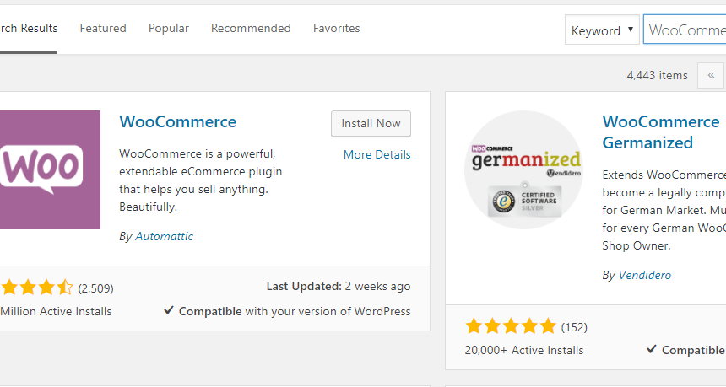Visit the Automattic author link
The image size is (726, 387).
click(164, 236)
